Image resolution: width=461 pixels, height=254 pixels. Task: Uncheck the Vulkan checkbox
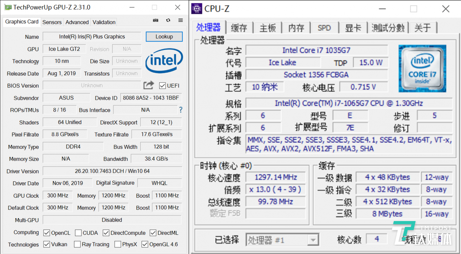[46, 244]
